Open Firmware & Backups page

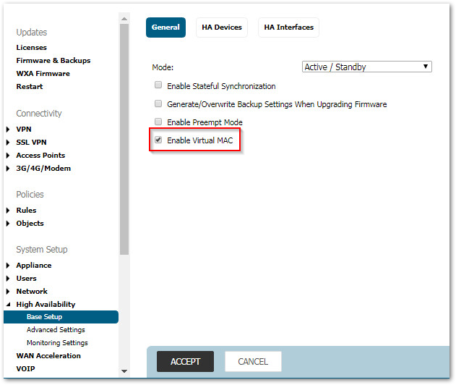(x=53, y=61)
